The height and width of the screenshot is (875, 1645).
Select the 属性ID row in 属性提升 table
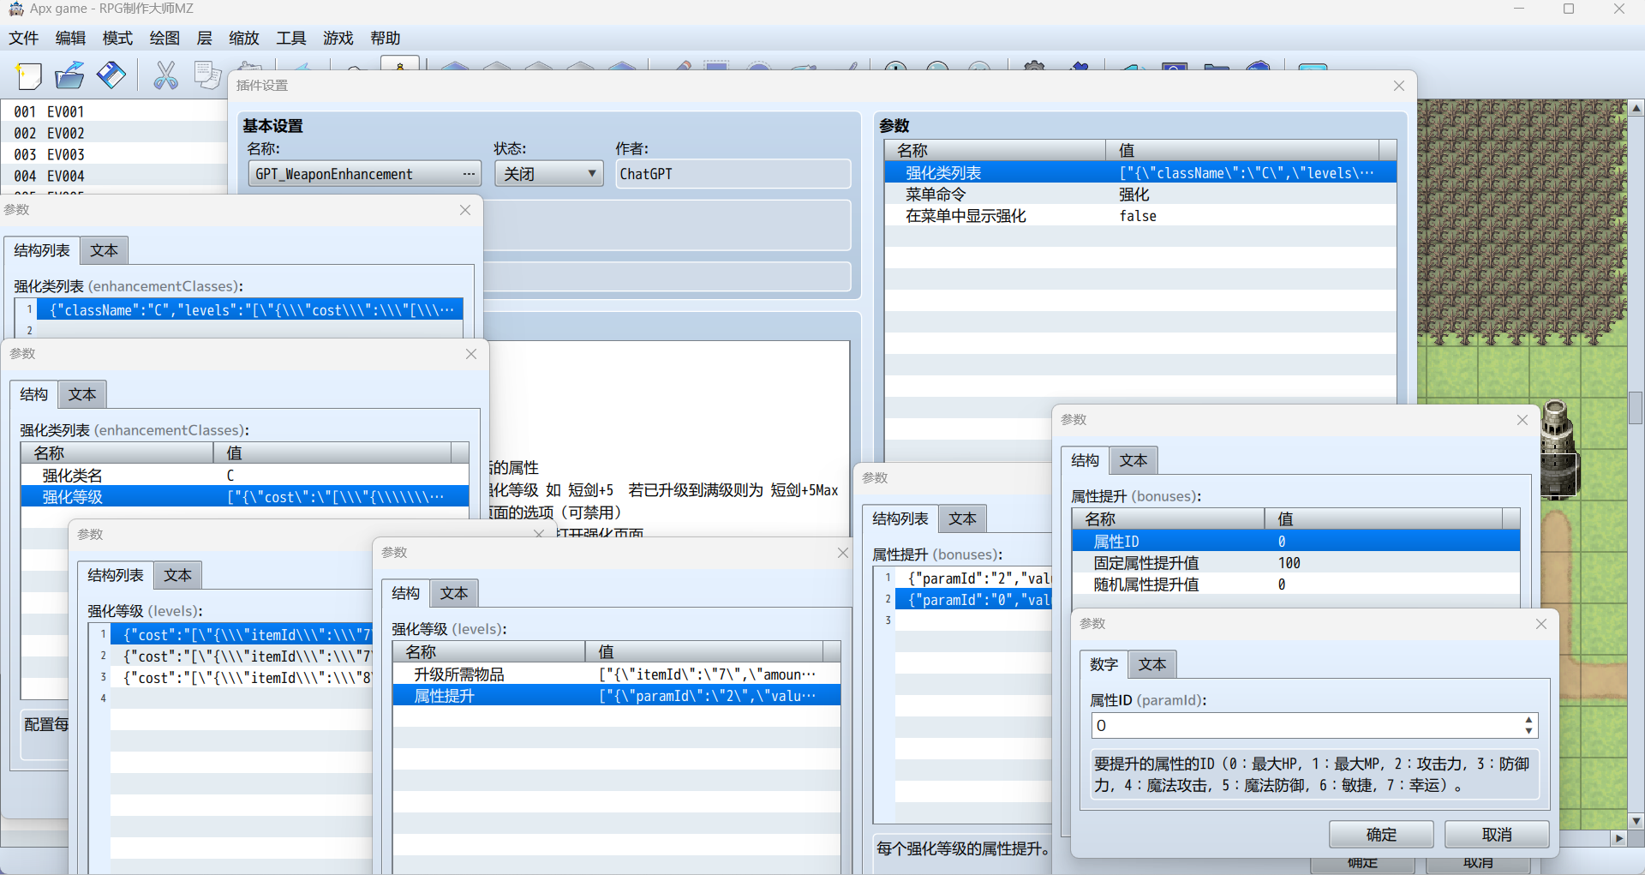[x=1295, y=542]
